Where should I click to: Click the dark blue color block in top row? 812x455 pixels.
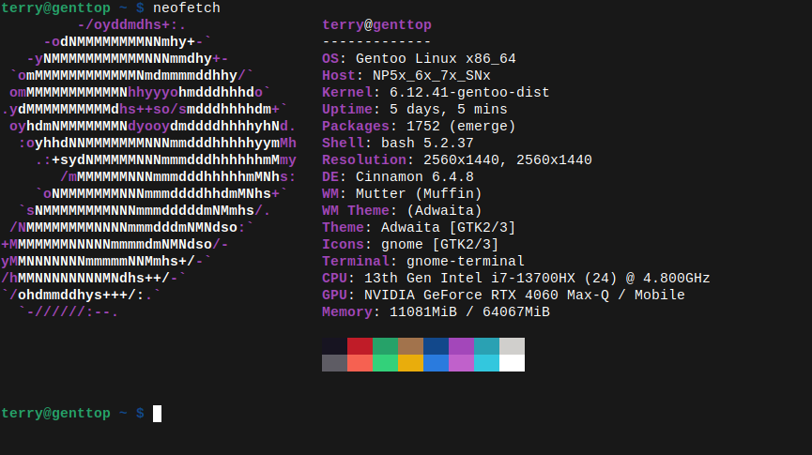pos(436,346)
